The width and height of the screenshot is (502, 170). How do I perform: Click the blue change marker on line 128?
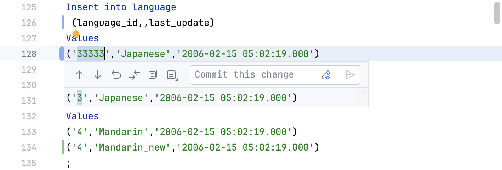point(62,53)
